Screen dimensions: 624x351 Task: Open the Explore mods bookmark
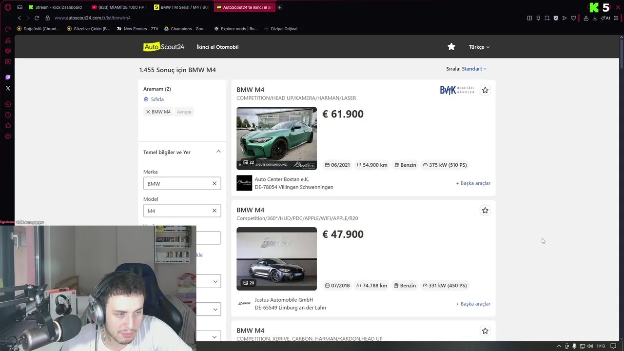tap(236, 29)
